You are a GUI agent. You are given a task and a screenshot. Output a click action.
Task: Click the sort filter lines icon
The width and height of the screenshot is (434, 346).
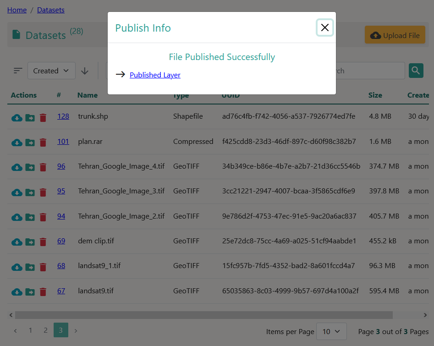(x=18, y=71)
